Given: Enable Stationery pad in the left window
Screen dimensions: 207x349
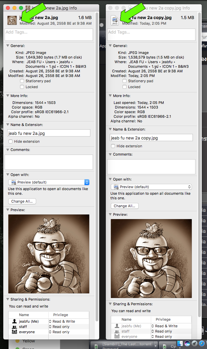Looking at the screenshot, I should [22, 81].
